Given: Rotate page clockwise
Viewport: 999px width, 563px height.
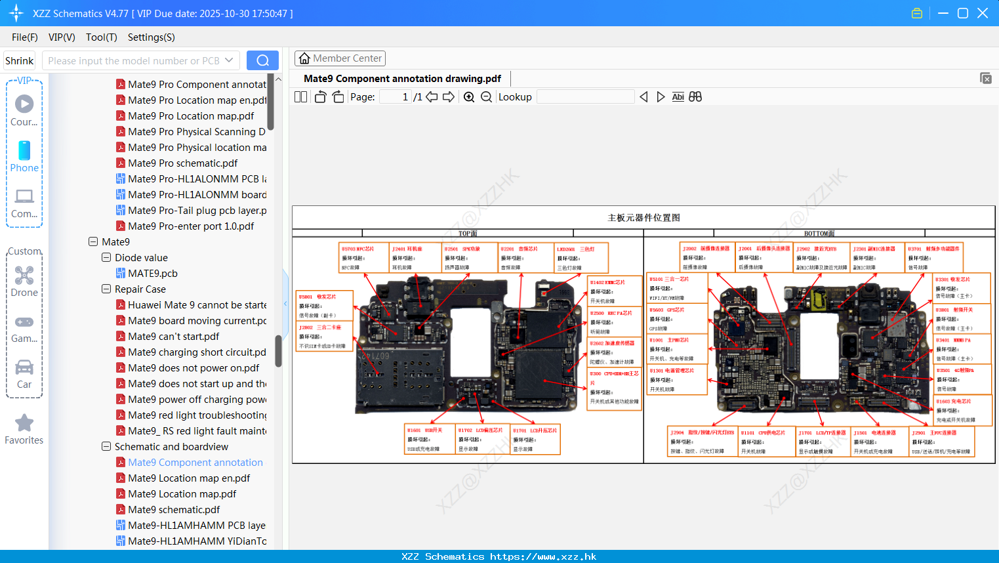Looking at the screenshot, I should click(338, 96).
